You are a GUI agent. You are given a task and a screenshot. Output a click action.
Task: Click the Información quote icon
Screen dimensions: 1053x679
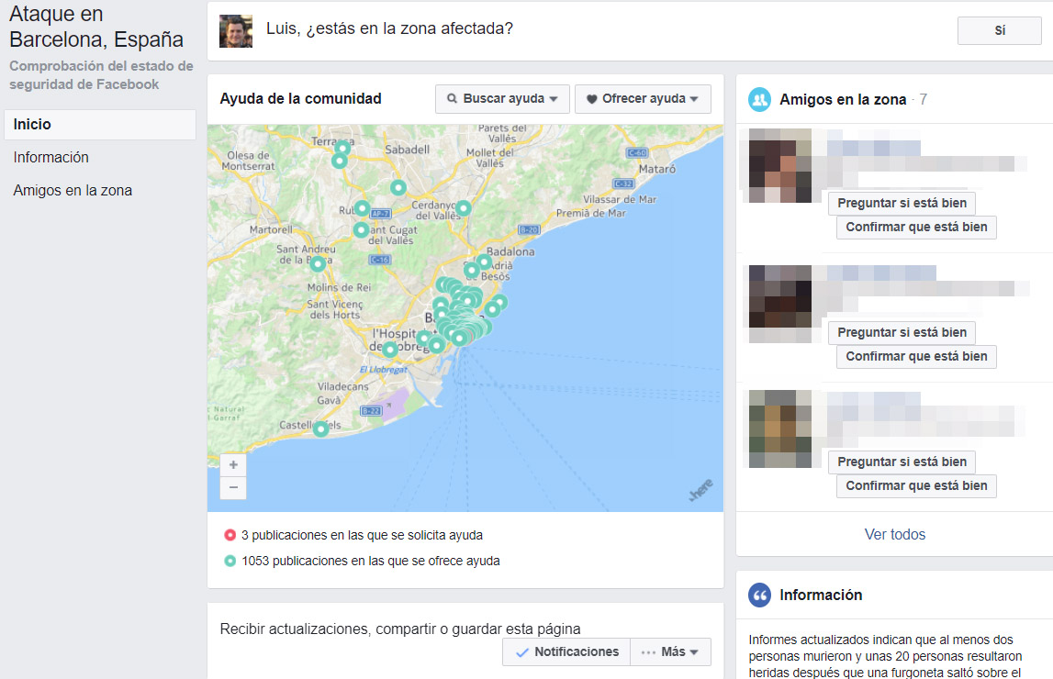click(x=759, y=596)
